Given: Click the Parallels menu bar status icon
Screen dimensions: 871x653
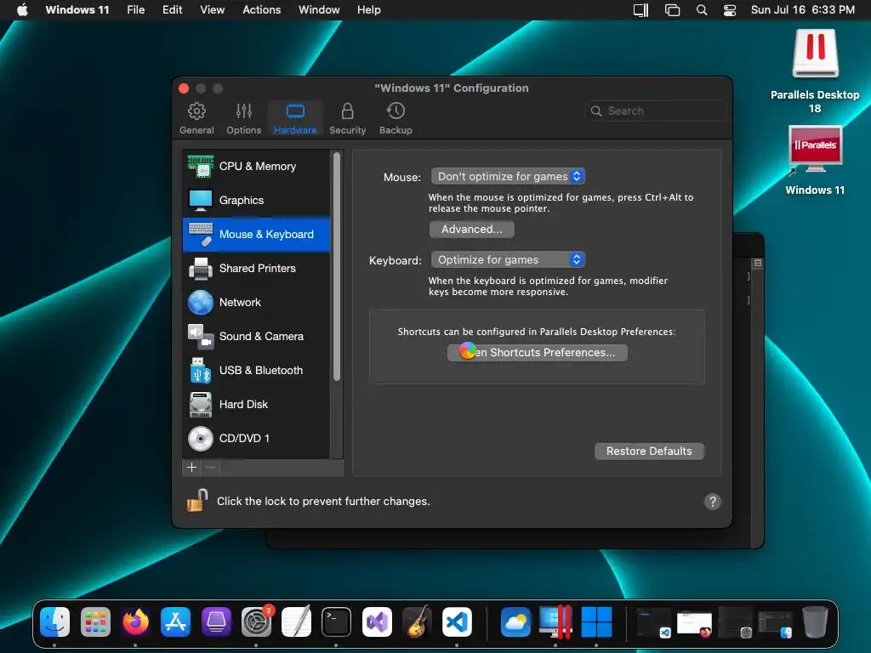Looking at the screenshot, I should coord(641,10).
